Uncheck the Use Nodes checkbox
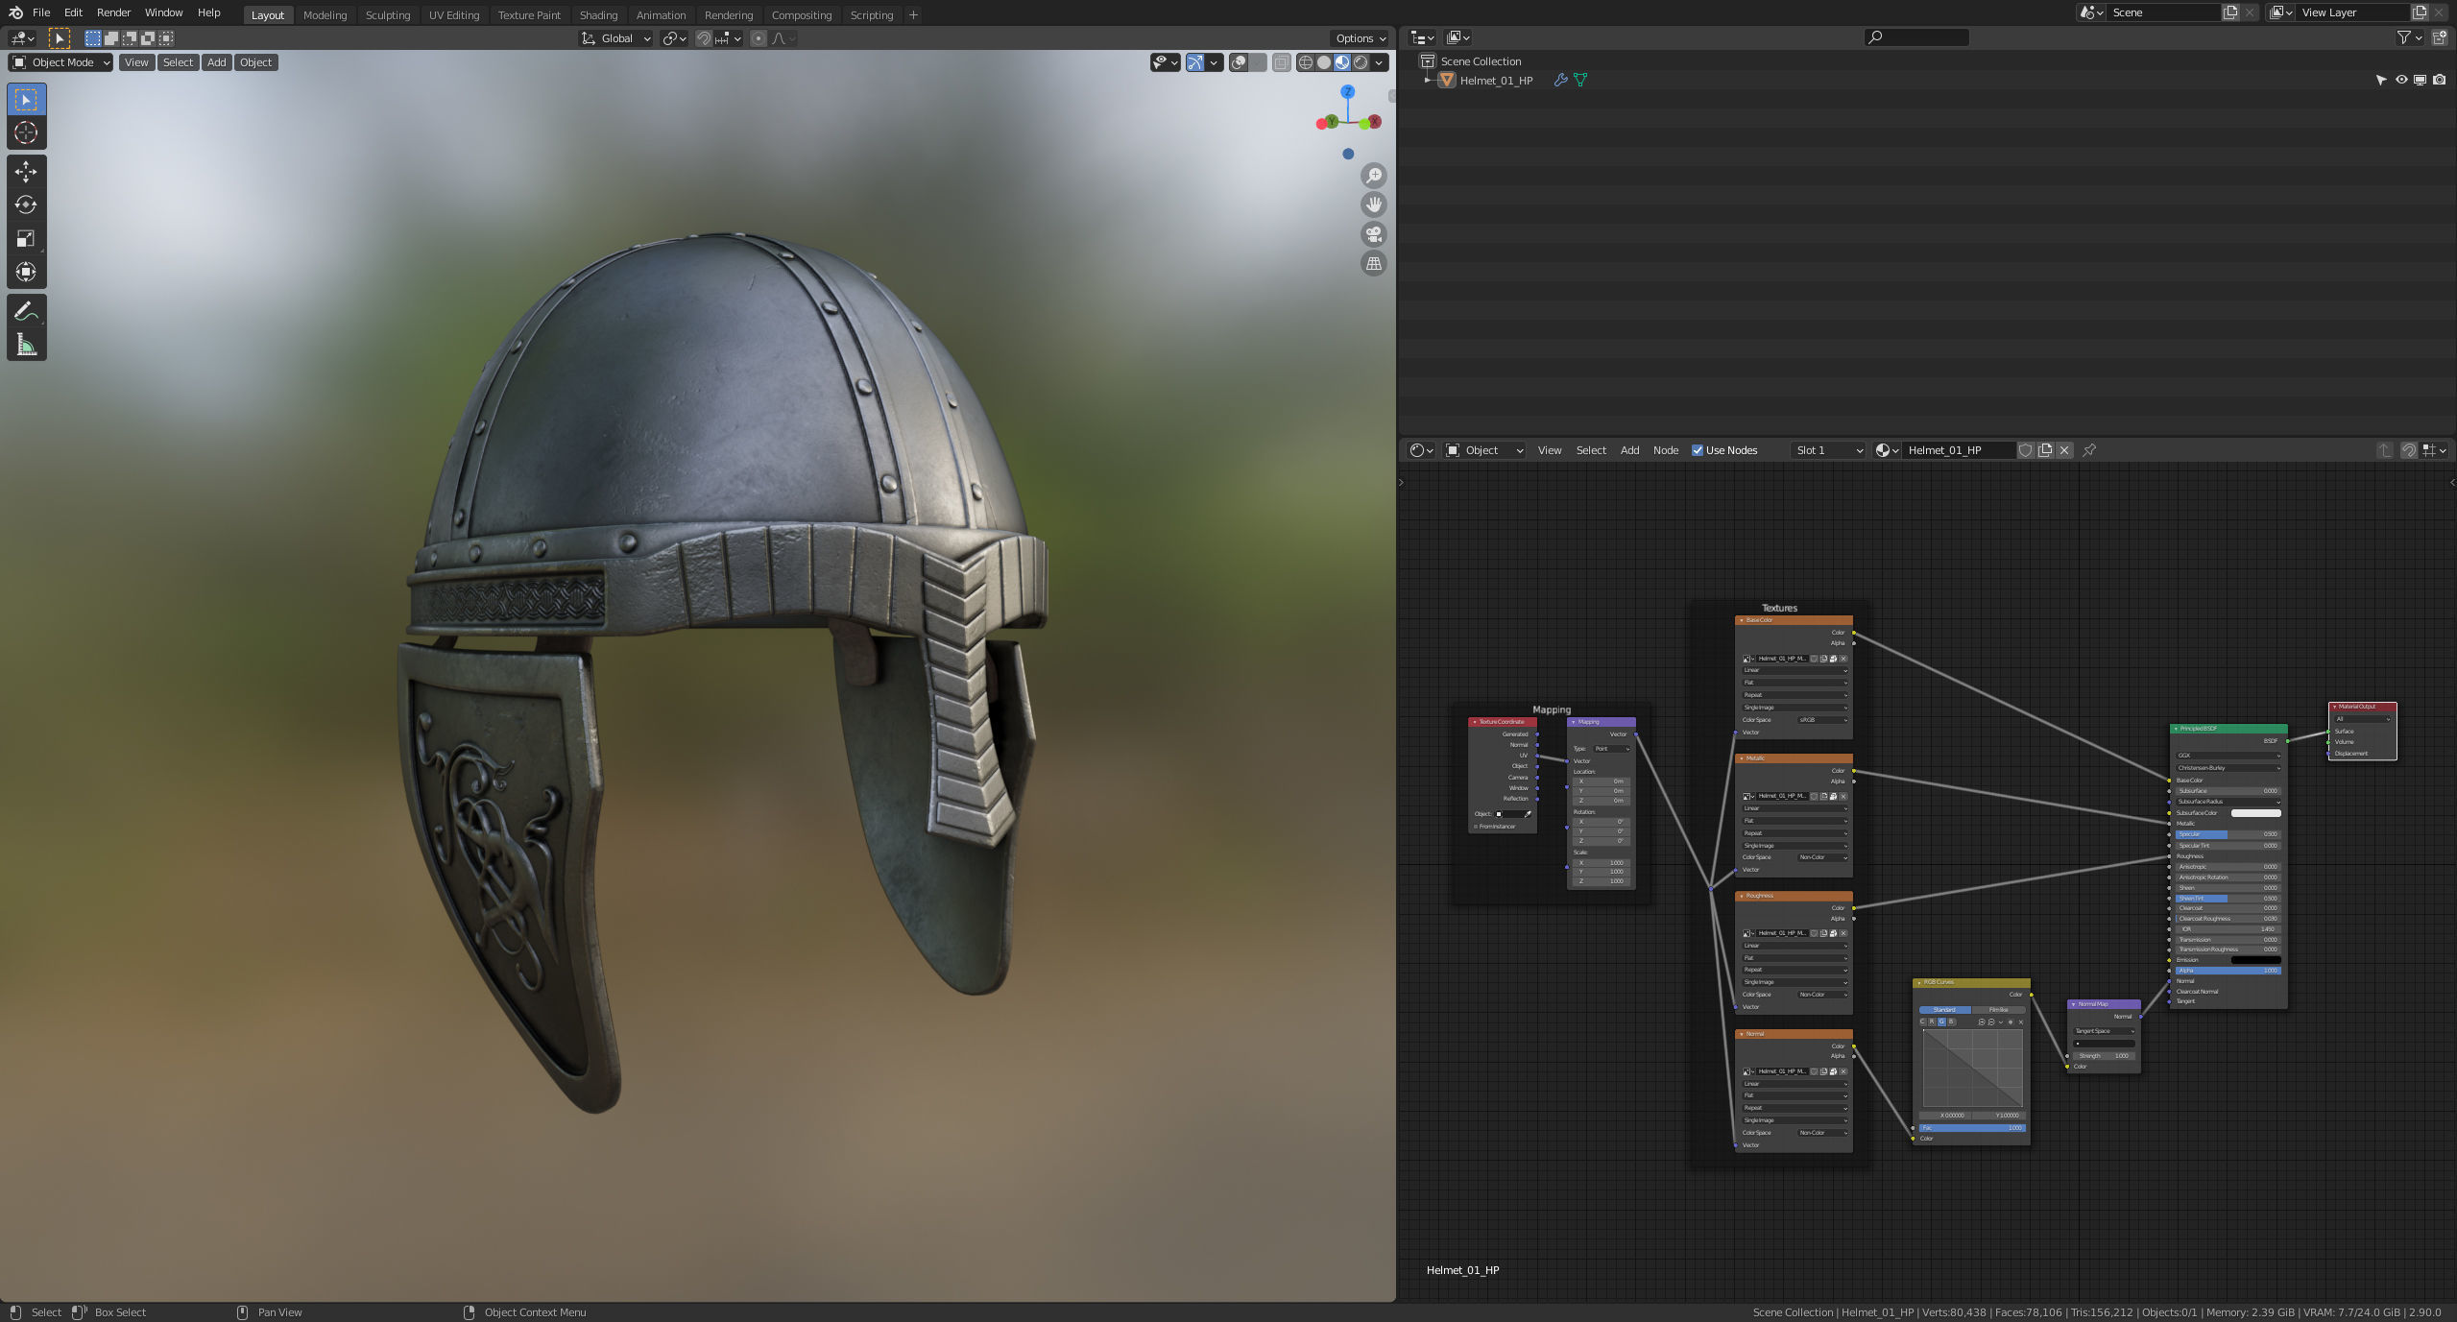The height and width of the screenshot is (1322, 2457). point(1698,450)
